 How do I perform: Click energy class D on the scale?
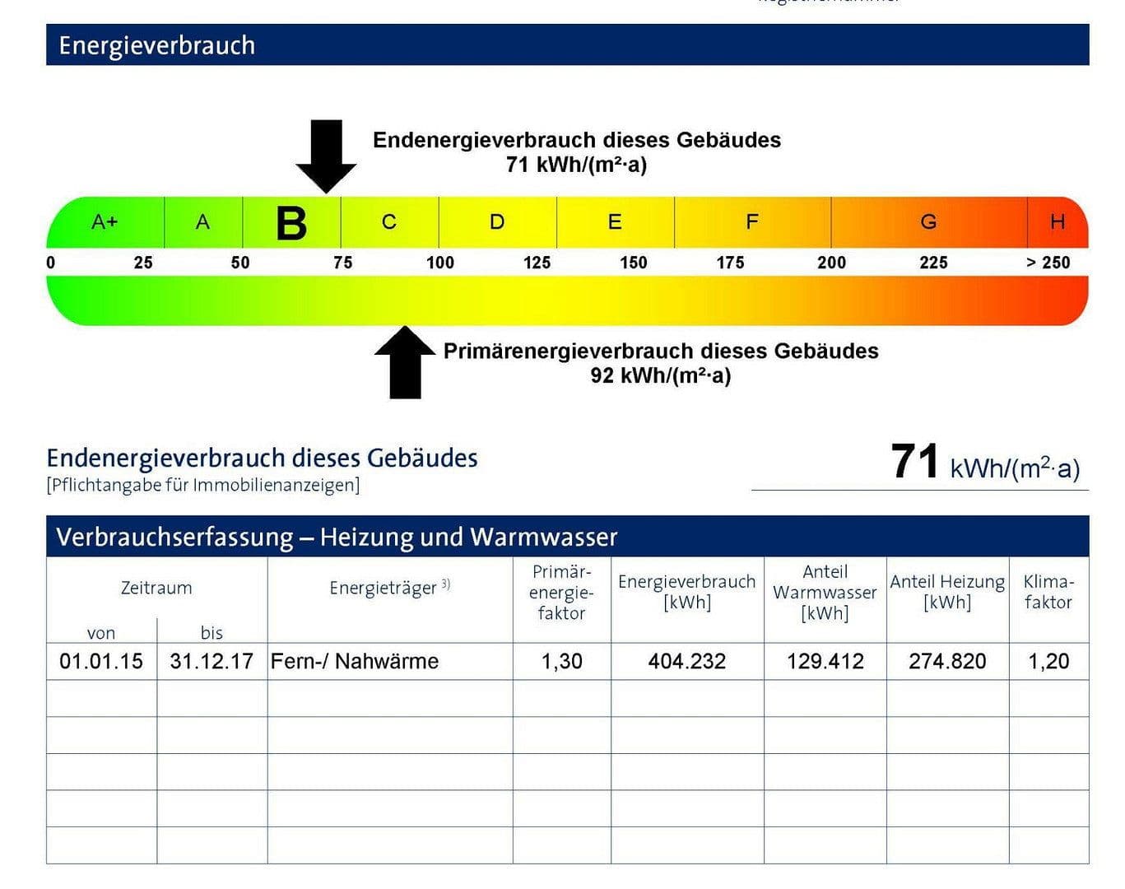pyautogui.click(x=497, y=222)
